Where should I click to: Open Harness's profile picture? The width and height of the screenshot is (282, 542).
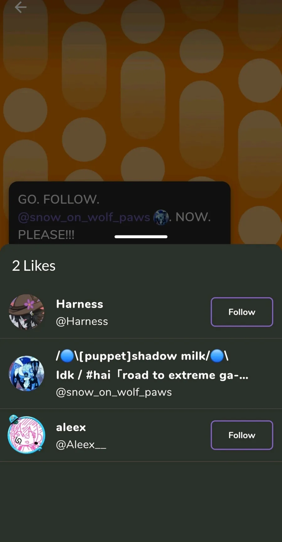(27, 312)
